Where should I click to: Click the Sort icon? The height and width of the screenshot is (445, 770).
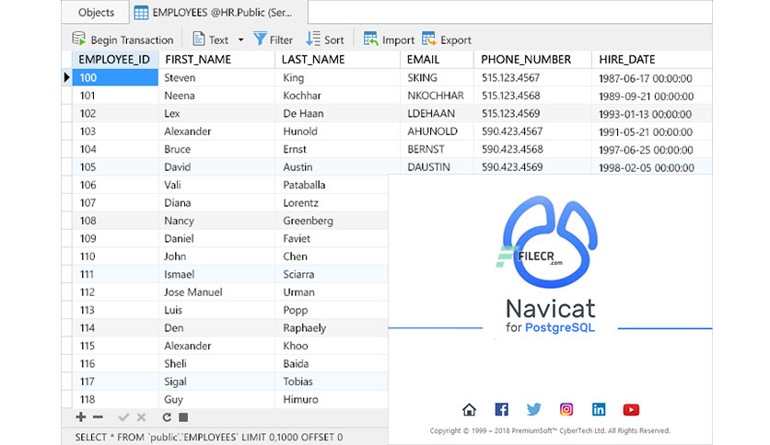(x=313, y=39)
